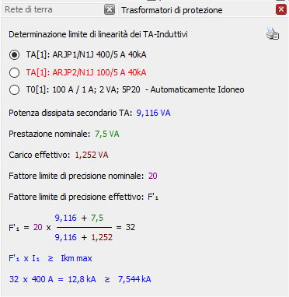The width and height of the screenshot is (289, 297).
Task: Click the 12,8 kA computed value
Action: tap(82, 279)
